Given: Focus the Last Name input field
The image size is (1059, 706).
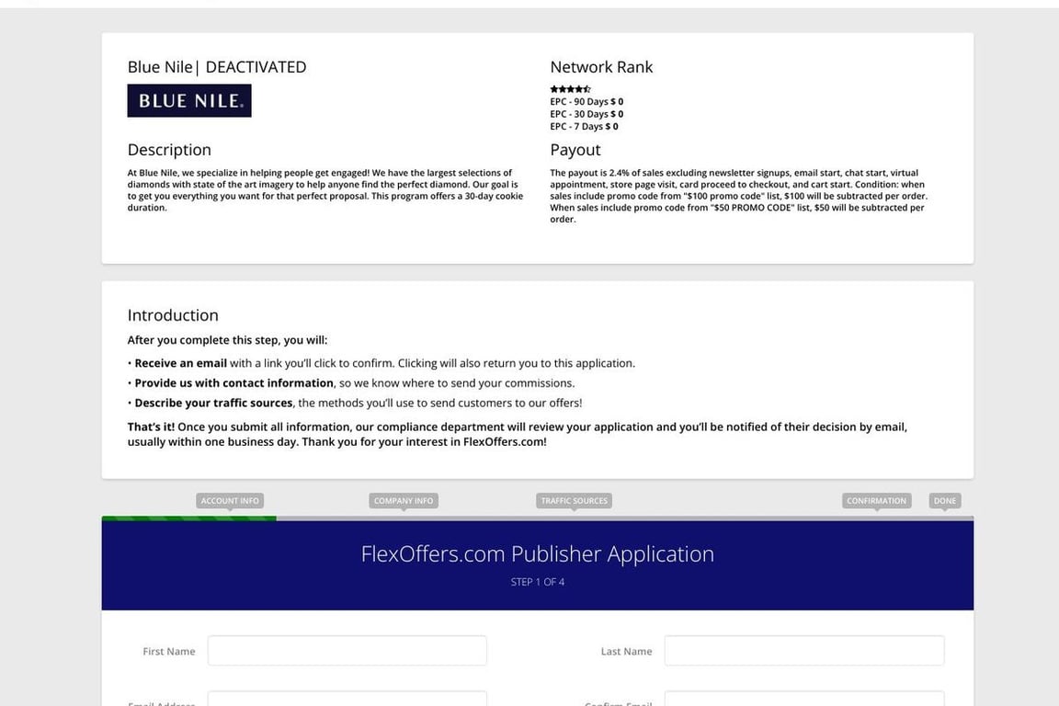Looking at the screenshot, I should point(803,651).
